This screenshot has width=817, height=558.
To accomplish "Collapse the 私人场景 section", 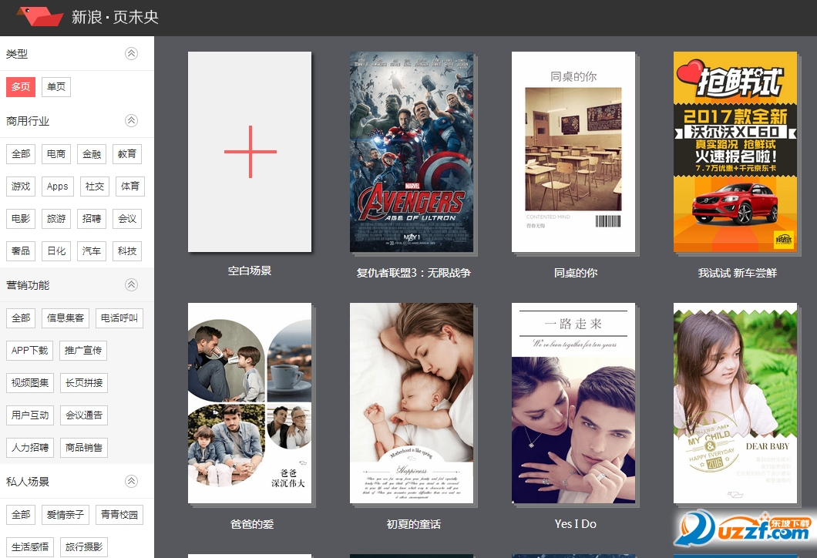I will (x=131, y=481).
